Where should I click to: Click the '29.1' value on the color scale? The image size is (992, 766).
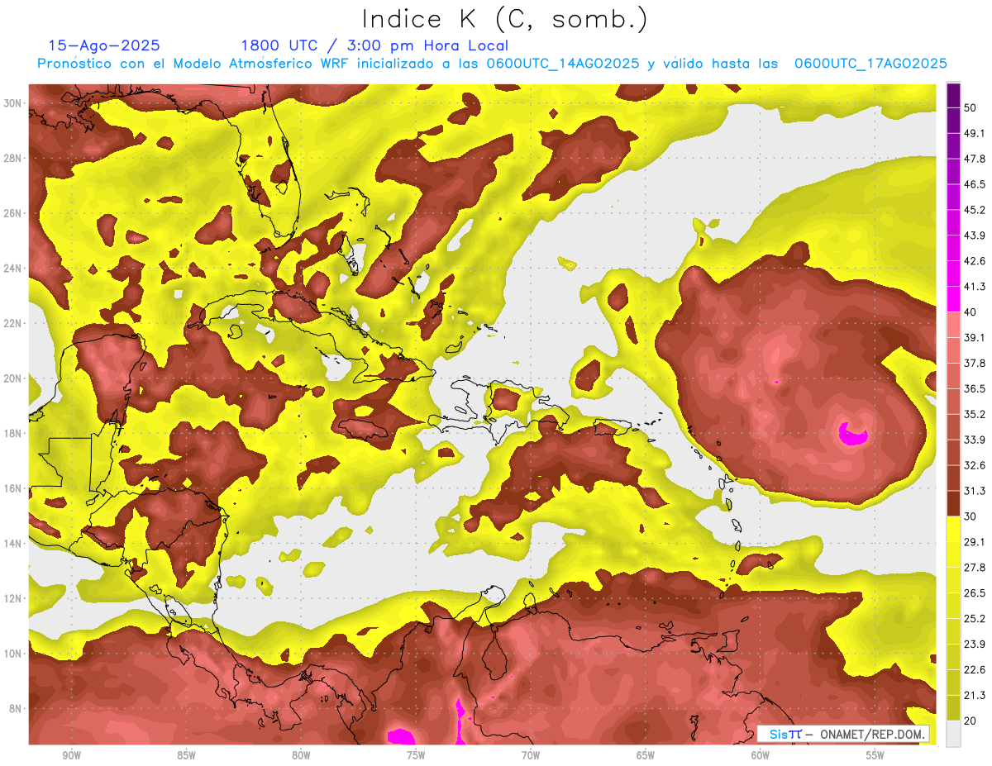click(974, 542)
